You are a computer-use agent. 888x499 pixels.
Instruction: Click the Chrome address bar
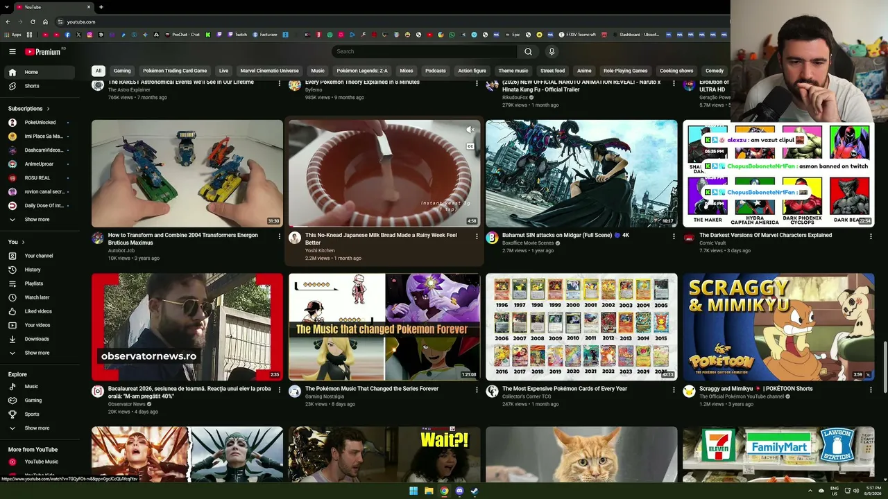tap(388, 21)
